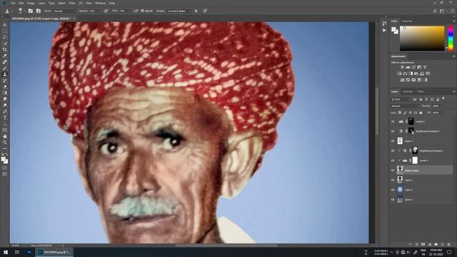The width and height of the screenshot is (457, 257).
Task: Select the Eraser tool
Action: (x=5, y=86)
